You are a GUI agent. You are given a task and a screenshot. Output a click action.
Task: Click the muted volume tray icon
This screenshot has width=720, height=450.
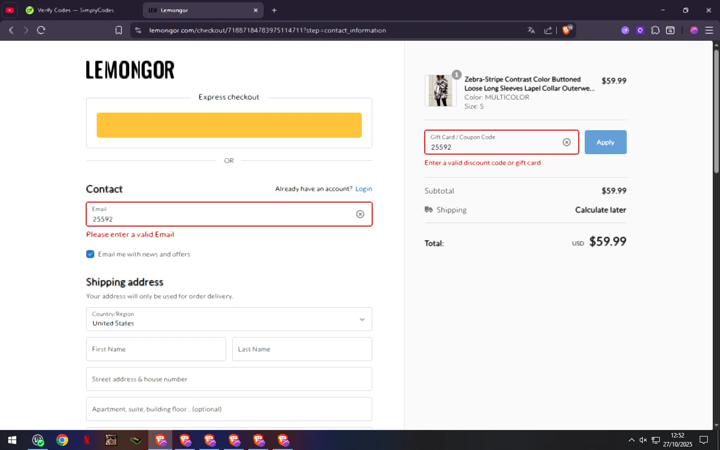pos(643,440)
